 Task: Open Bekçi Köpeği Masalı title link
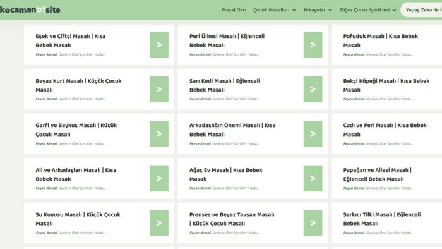(386, 85)
